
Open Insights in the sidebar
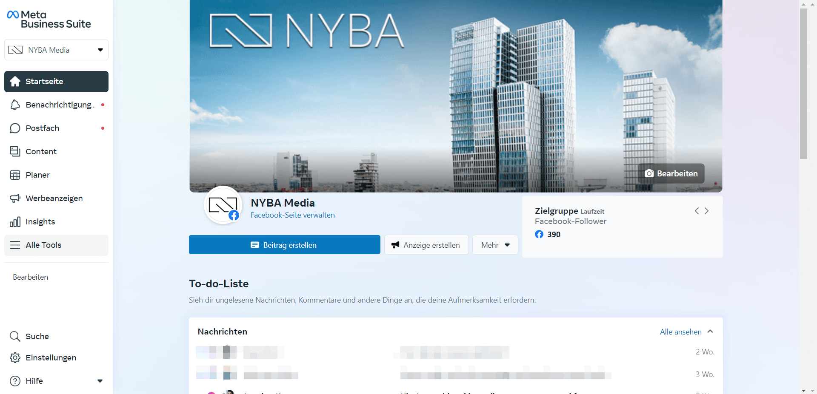56,222
